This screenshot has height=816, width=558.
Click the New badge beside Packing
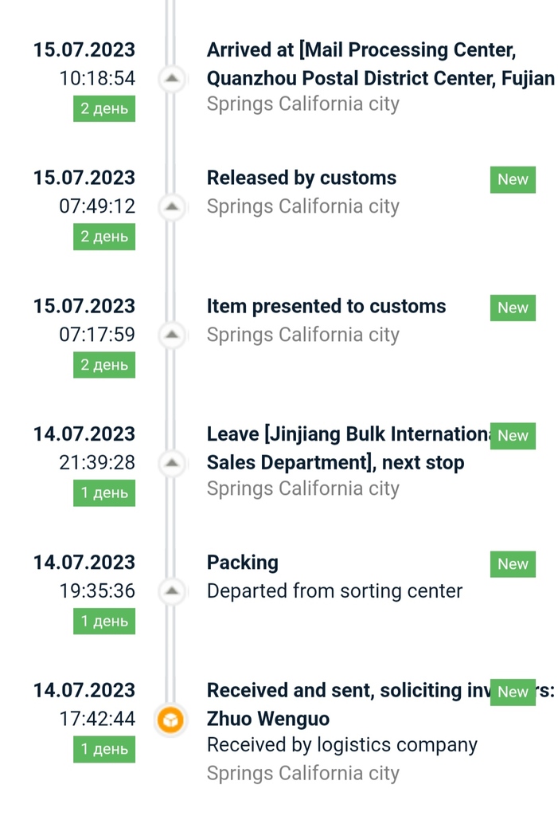(x=513, y=564)
